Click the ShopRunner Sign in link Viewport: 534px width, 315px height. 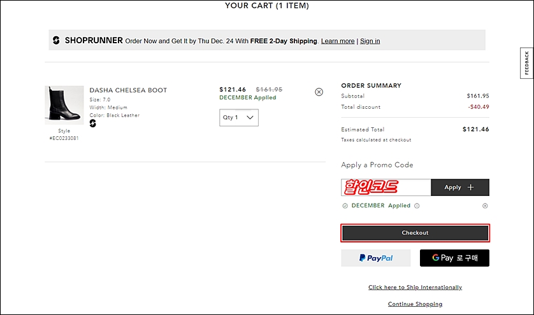(x=370, y=41)
